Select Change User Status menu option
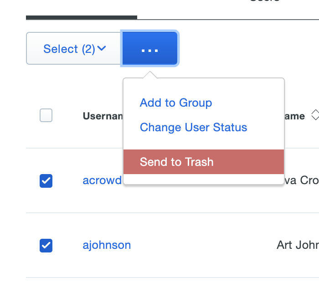Screen dimensions: 319x288 point(193,127)
